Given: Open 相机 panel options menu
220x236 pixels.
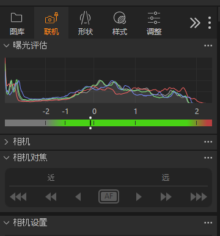Looking at the screenshot, I should (208, 142).
